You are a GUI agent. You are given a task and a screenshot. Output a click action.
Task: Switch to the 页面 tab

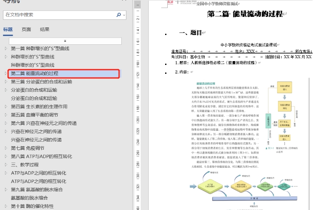26,30
